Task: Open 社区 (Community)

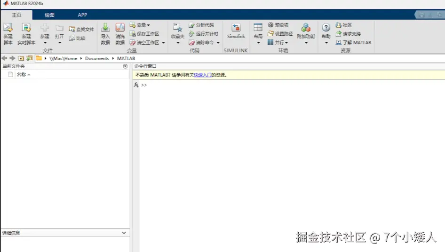Action: [344, 25]
